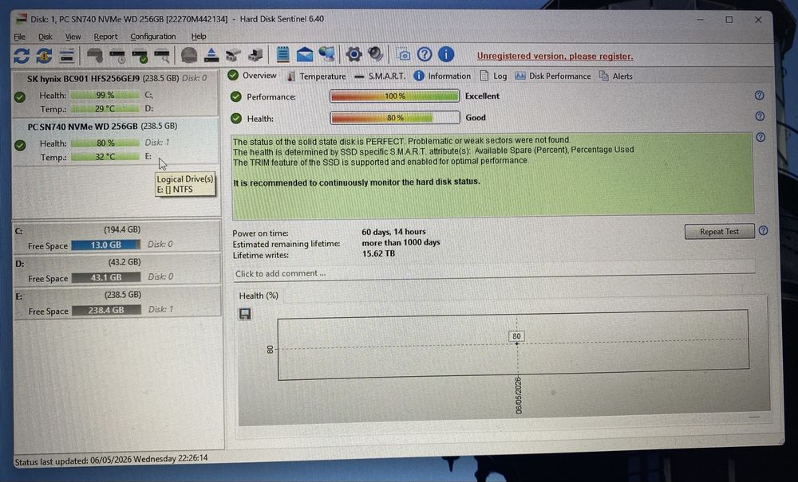Click the 'Logical Drive(s) E: [] NTFS' tooltip
This screenshot has height=482, width=798.
tap(185, 184)
